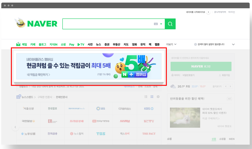
Task: Expand the 더보기 menu
Action: pyautogui.click(x=171, y=44)
